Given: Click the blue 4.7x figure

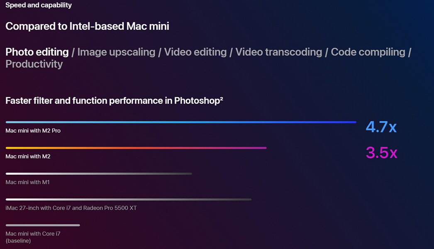Looking at the screenshot, I should pos(381,127).
